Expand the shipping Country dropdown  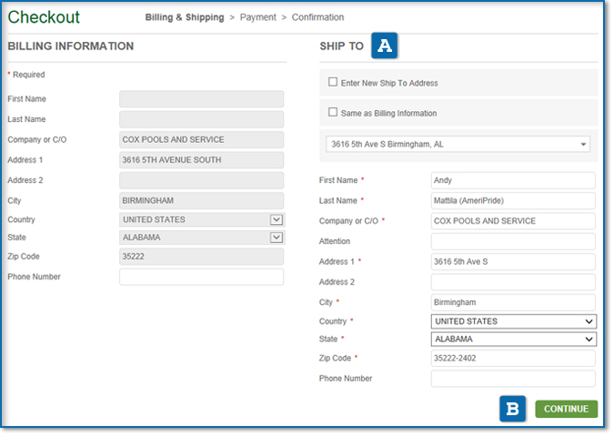[x=513, y=321]
